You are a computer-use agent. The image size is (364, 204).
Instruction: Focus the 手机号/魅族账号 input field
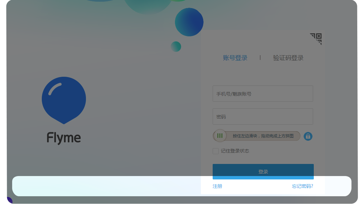263,94
